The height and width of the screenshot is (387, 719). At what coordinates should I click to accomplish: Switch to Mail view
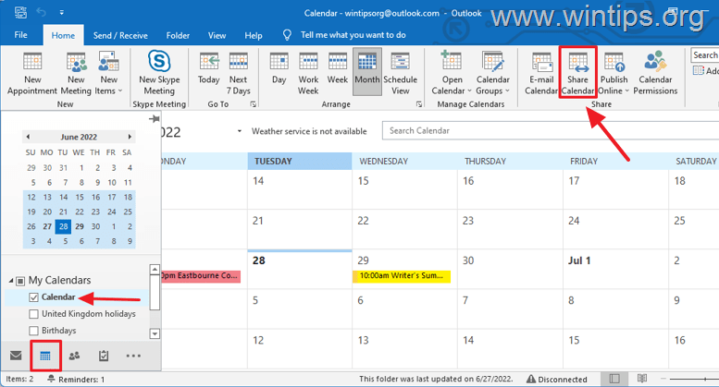point(16,356)
